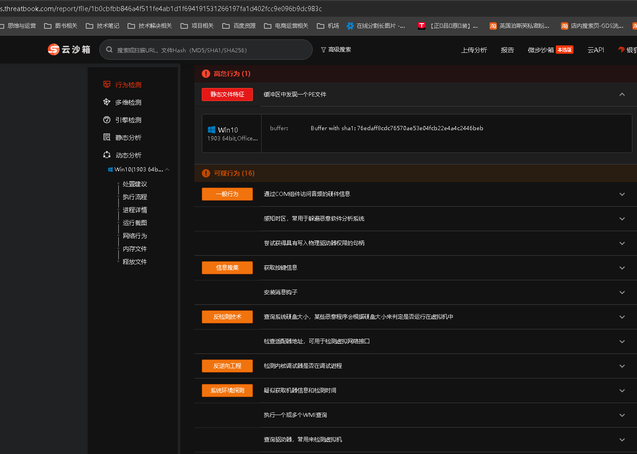The height and width of the screenshot is (454, 637).
Task: Expand the 通过COM组件访问音频的硬件信息 row
Action: [622, 194]
